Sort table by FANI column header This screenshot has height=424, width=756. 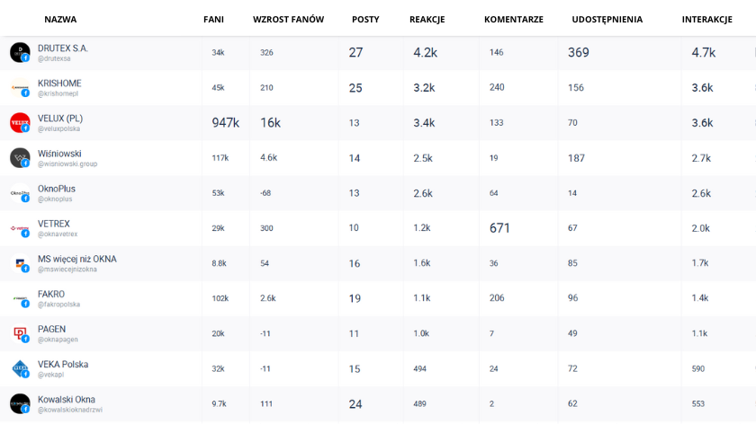pos(213,19)
